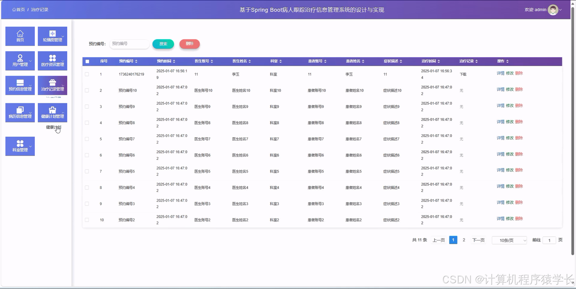Open the 首页 home icon in sidebar
Screen dimensions: 576x289
click(x=20, y=36)
